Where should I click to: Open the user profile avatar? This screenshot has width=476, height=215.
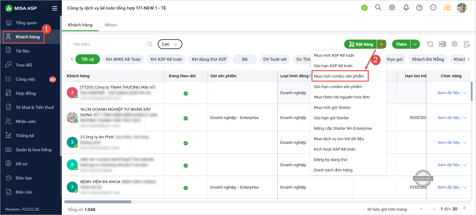click(462, 8)
